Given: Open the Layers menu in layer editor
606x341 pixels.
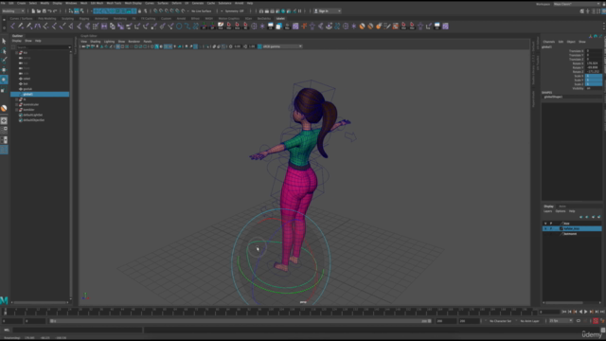Looking at the screenshot, I should point(548,211).
